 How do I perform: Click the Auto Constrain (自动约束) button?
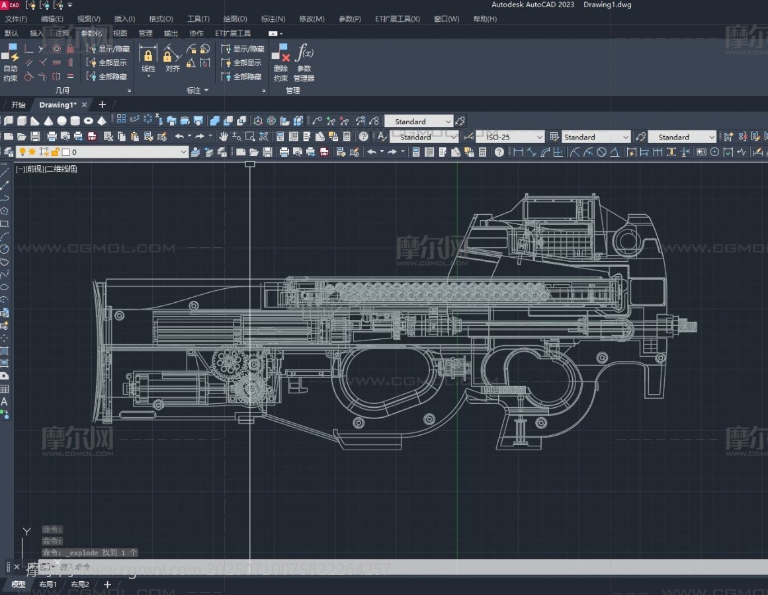coord(10,62)
